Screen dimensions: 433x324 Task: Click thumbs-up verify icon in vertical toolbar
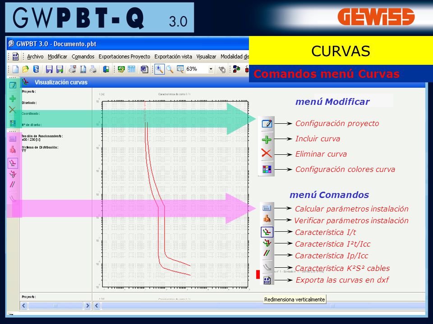13,149
